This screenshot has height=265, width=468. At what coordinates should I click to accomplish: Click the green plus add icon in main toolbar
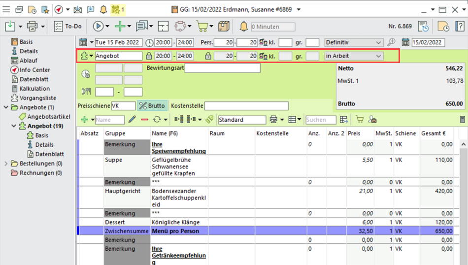pos(119,26)
